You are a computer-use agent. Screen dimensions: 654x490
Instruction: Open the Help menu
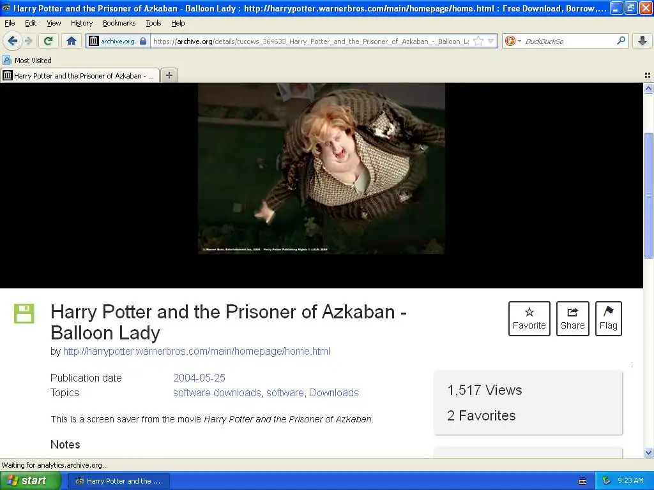click(178, 24)
